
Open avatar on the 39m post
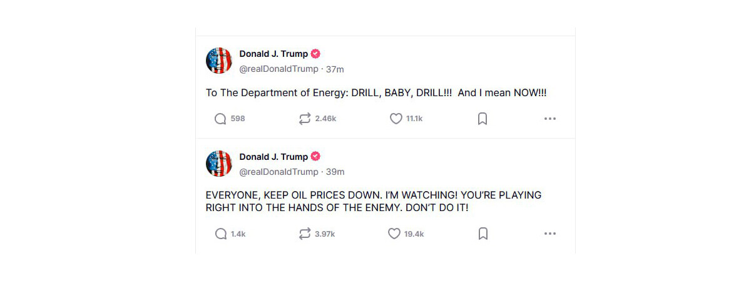point(219,163)
